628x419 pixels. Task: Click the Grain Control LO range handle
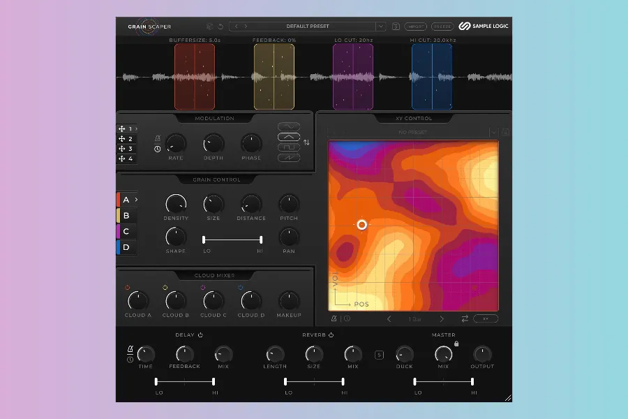[204, 240]
